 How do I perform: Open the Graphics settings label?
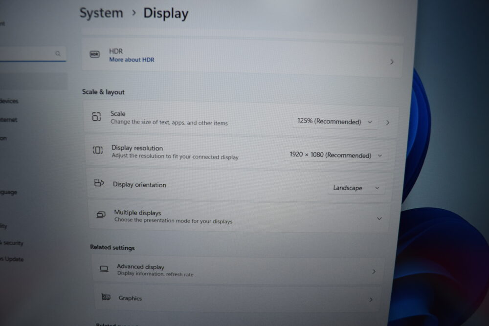(130, 298)
